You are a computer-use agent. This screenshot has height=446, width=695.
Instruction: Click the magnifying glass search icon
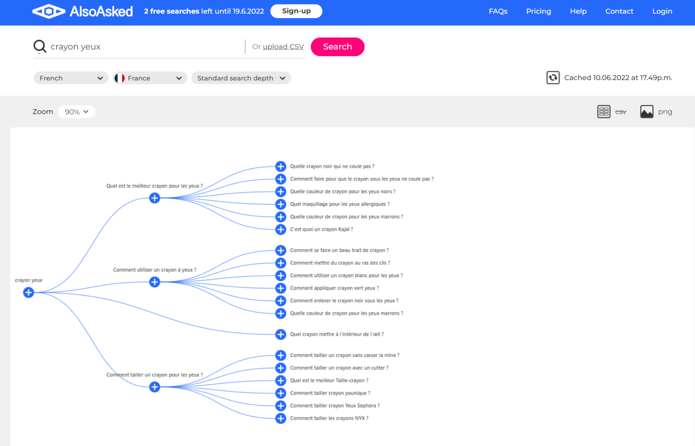pyautogui.click(x=40, y=47)
